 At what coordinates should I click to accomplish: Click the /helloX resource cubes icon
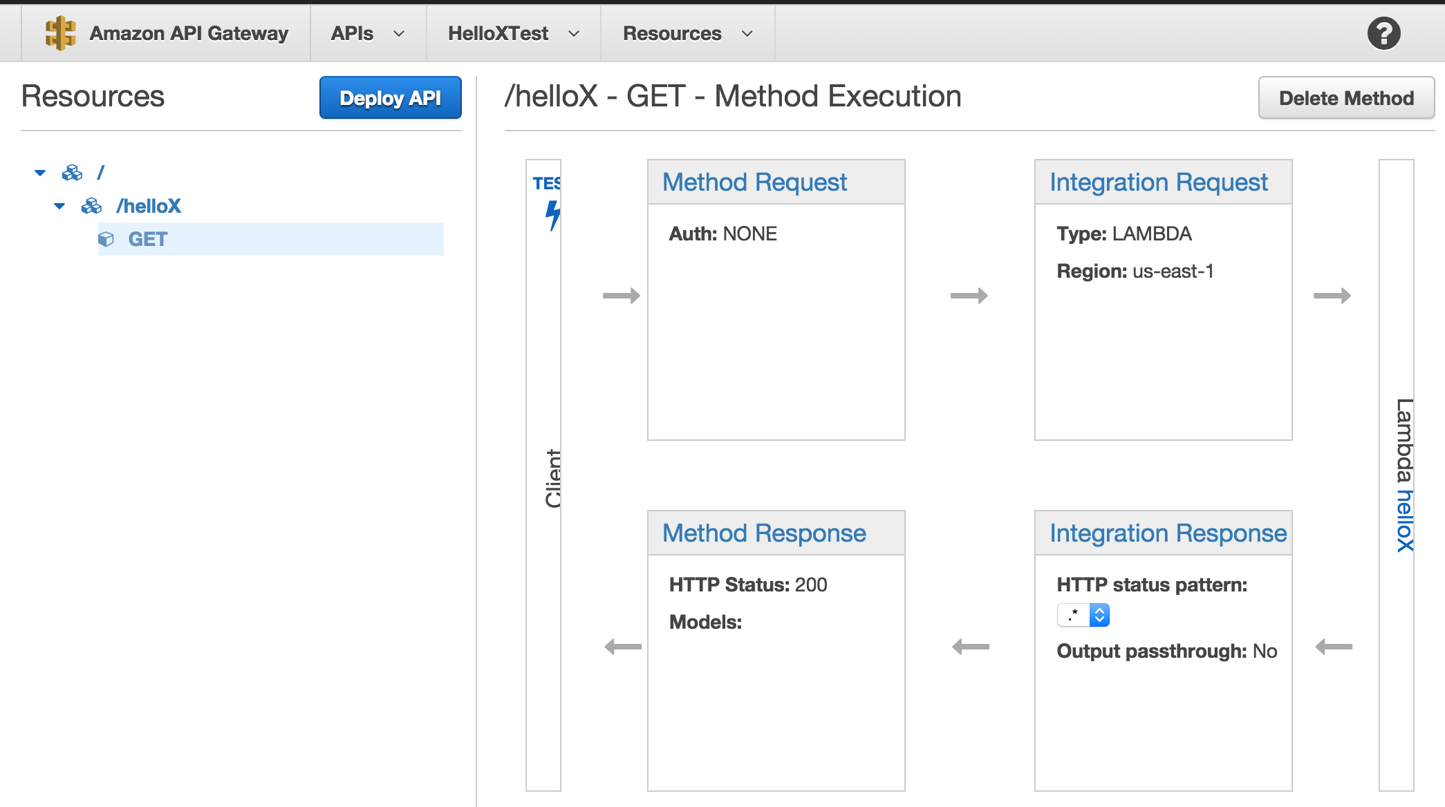[91, 206]
